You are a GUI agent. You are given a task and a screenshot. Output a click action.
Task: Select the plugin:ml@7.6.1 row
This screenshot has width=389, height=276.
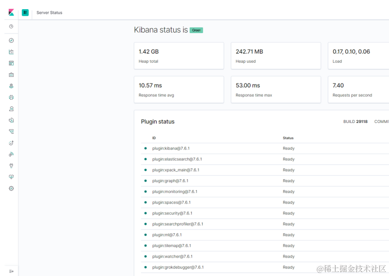[x=265, y=235]
